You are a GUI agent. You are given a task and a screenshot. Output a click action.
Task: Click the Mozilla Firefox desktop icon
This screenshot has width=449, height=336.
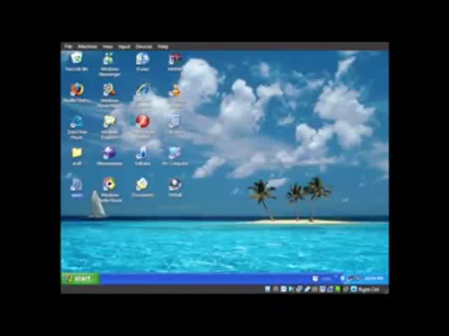pyautogui.click(x=76, y=90)
